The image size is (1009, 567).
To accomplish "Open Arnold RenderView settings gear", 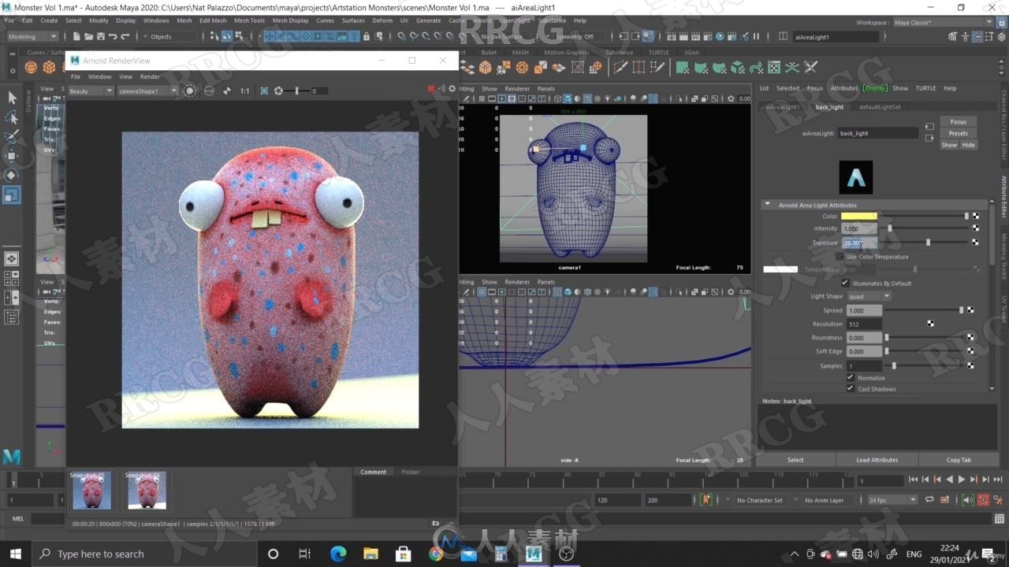I will pos(452,89).
